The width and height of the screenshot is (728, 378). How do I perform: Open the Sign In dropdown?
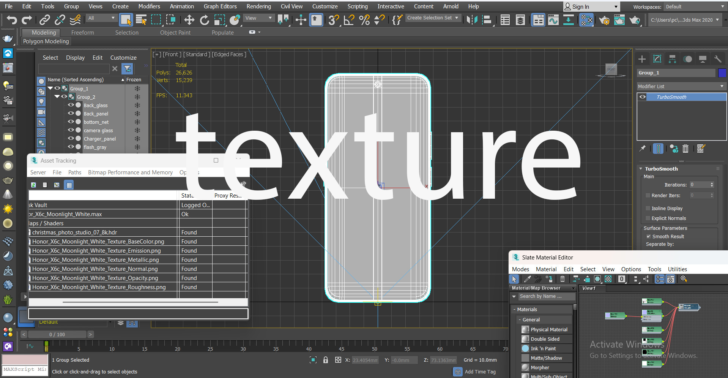click(x=591, y=7)
